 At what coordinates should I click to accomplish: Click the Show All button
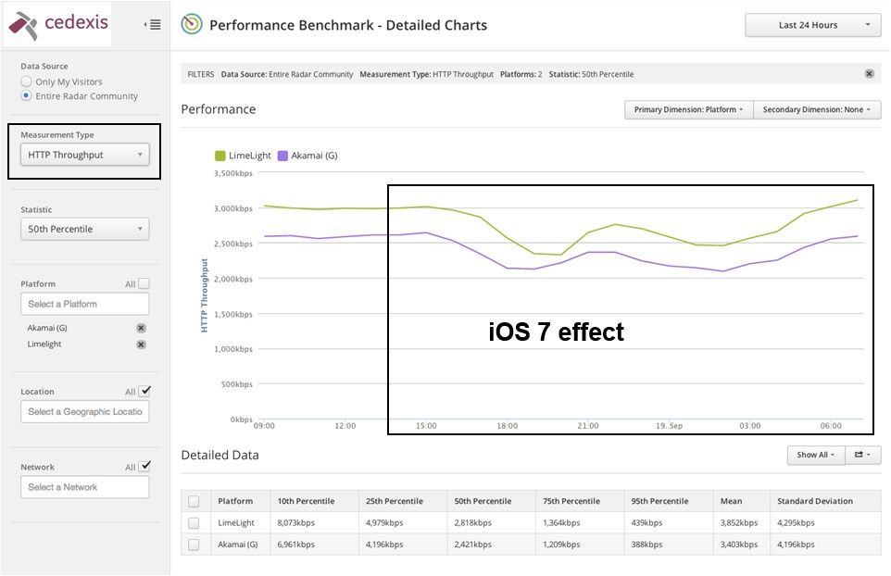(815, 455)
